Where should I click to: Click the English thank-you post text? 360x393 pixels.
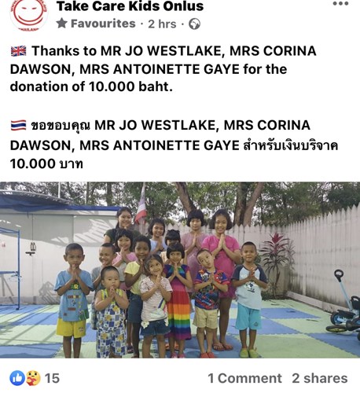click(163, 68)
